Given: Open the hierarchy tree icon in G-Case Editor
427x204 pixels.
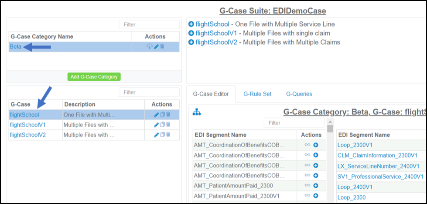Looking at the screenshot, I should click(196, 112).
